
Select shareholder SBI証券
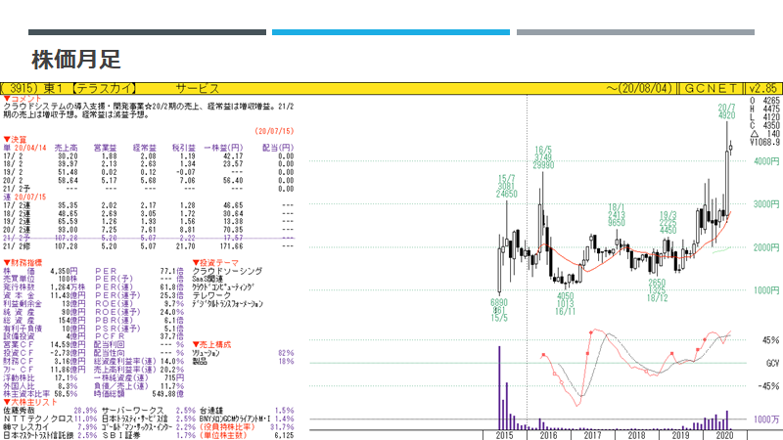point(120,435)
